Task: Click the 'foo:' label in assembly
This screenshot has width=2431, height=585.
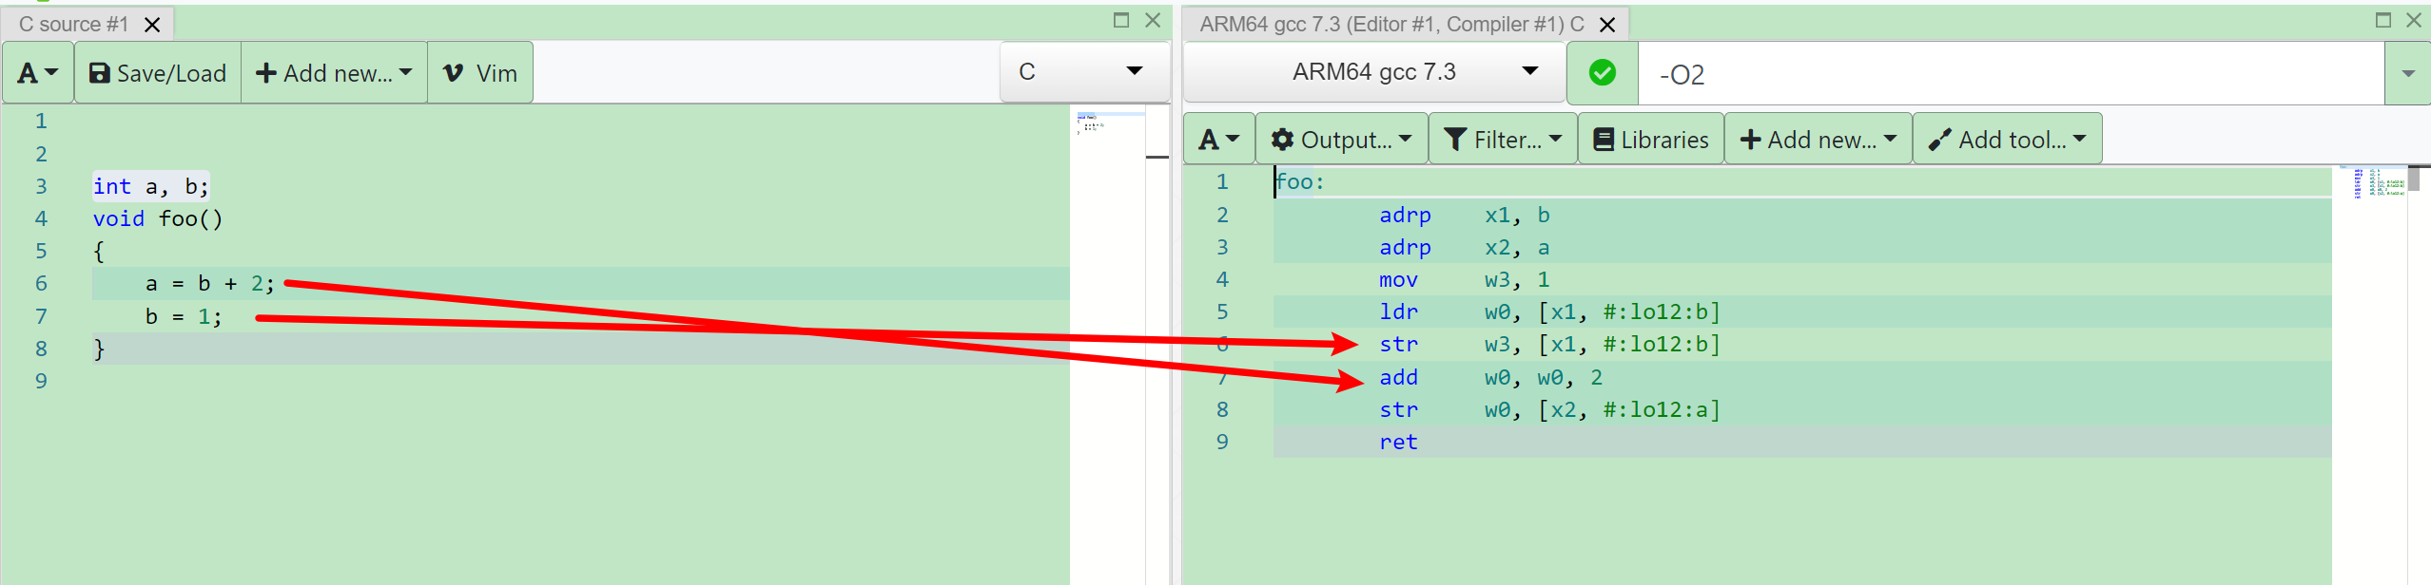Action: click(x=1299, y=182)
